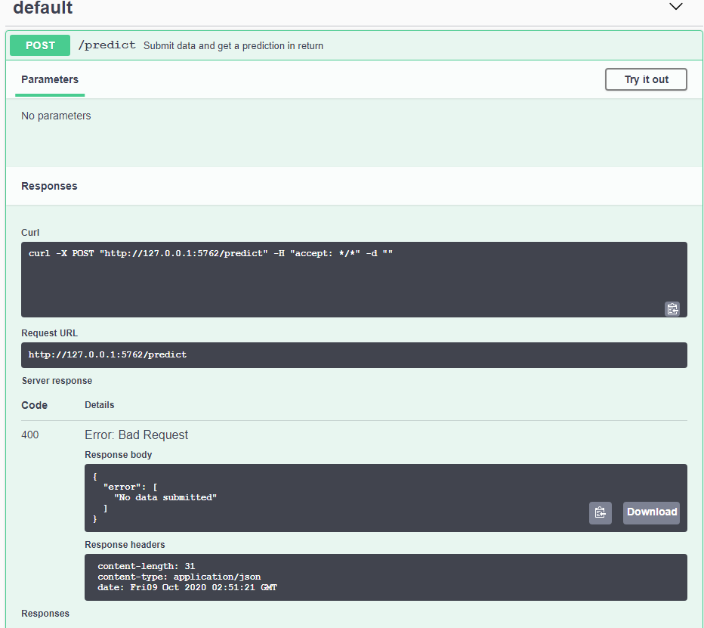Click the copy icon under the error response
The image size is (704, 628).
tap(600, 512)
